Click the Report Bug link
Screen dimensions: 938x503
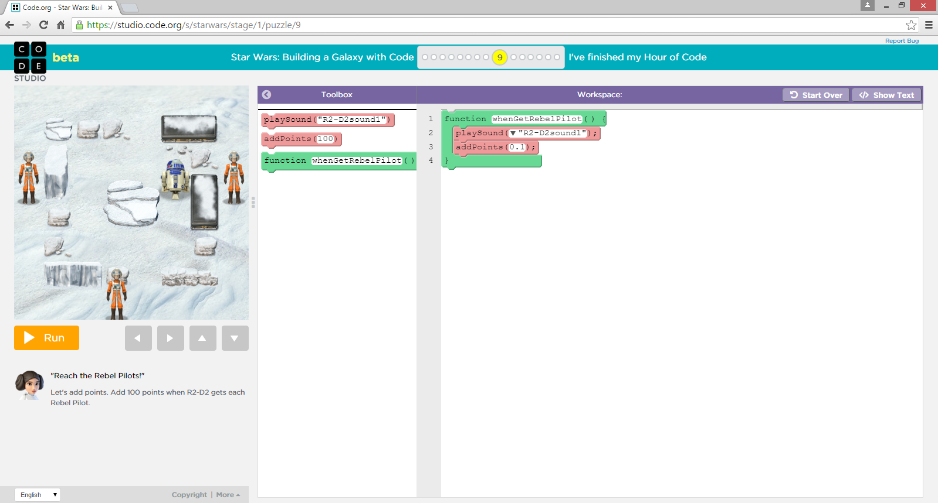tap(902, 41)
